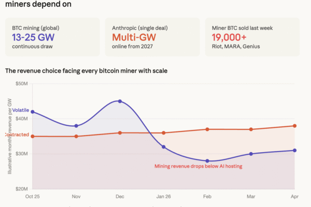Click the Volatile line's February low point

207,161
